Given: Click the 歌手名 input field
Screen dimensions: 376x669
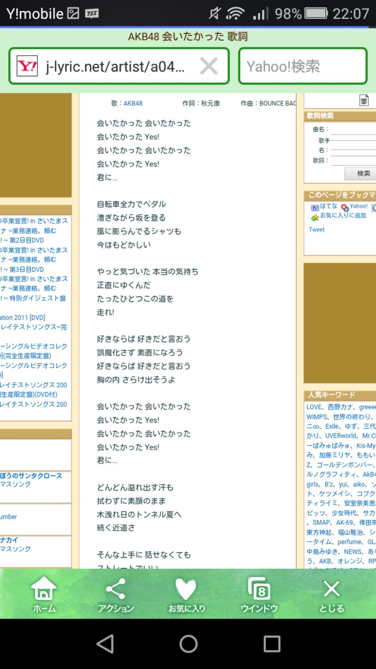Looking at the screenshot, I should click(x=353, y=145).
